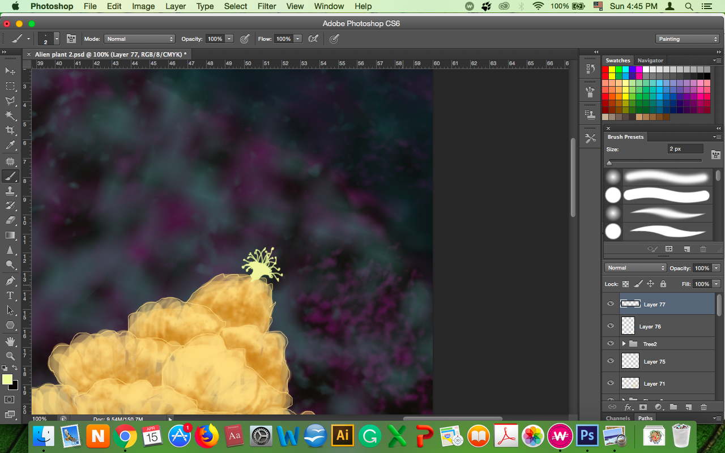Open the brush Mode dropdown set to Normal
This screenshot has height=453, width=725.
(x=139, y=39)
